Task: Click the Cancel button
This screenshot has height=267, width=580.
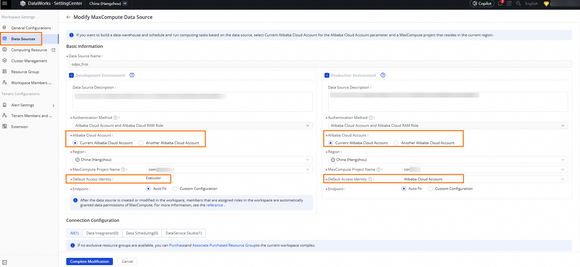Action: 127,262
